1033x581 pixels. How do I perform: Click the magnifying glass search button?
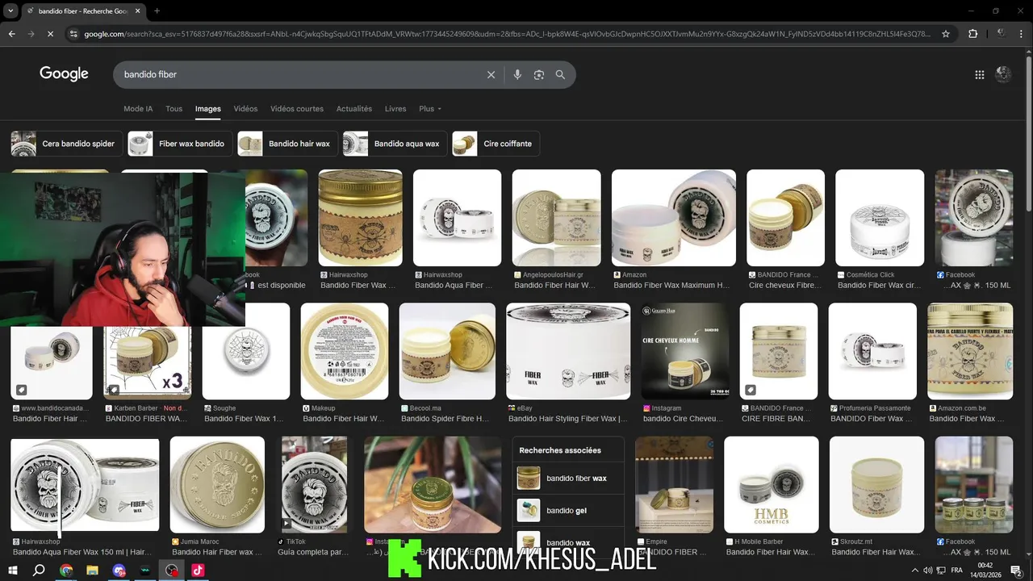pos(560,74)
